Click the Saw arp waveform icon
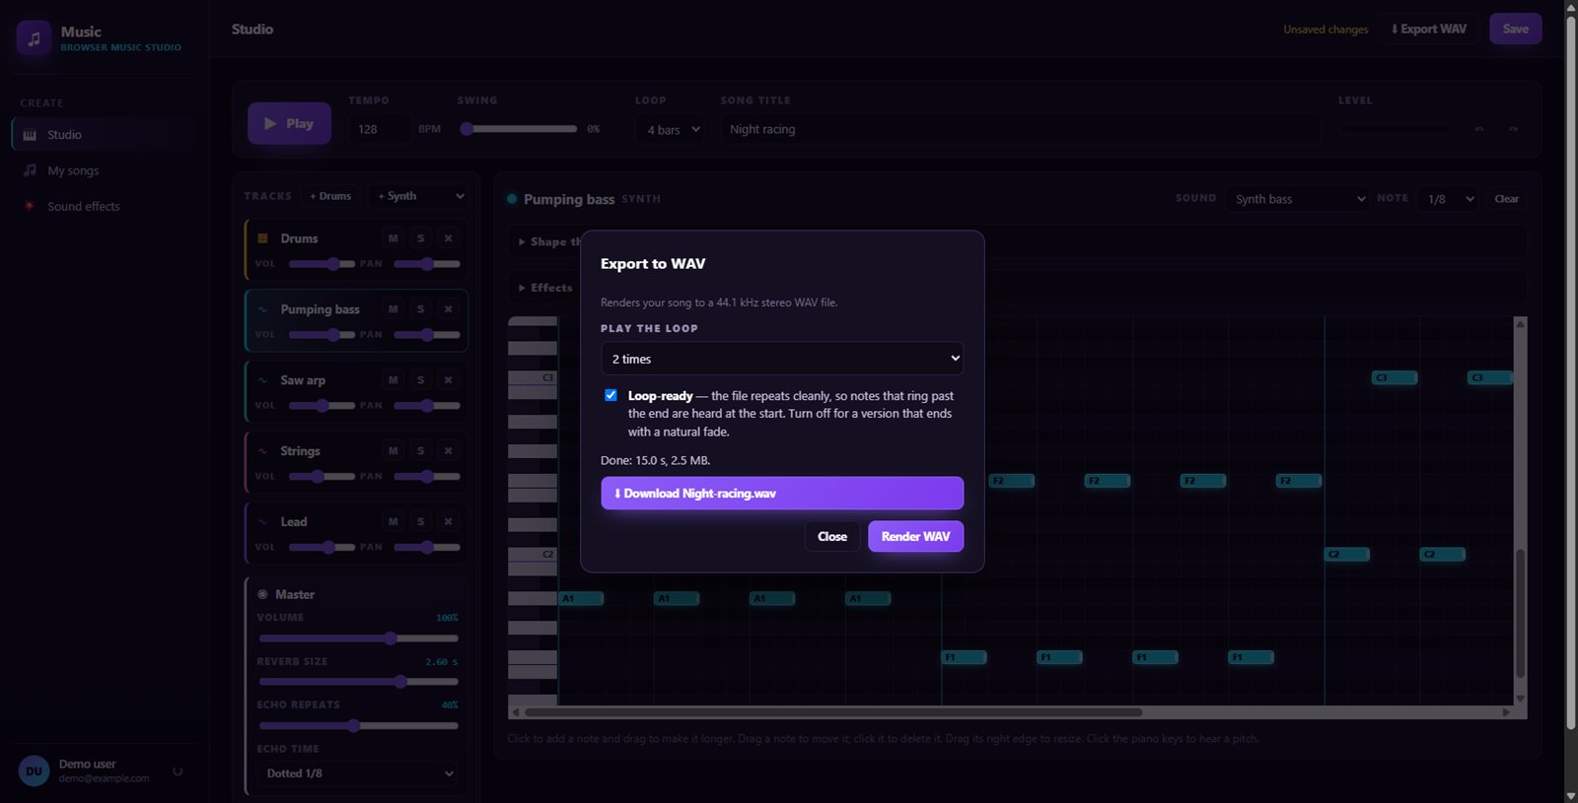This screenshot has height=803, width=1578. click(262, 380)
